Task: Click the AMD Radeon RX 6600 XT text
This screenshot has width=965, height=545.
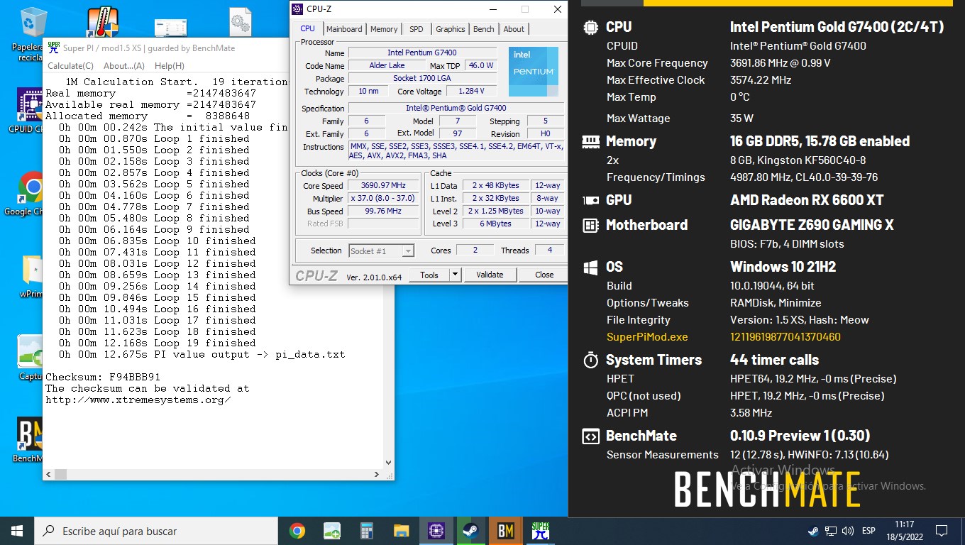Action: pos(807,200)
